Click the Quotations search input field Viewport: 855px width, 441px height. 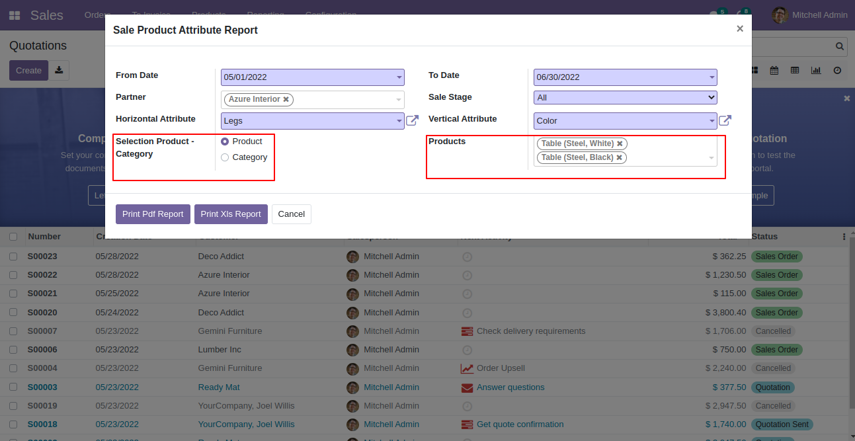tap(790, 46)
